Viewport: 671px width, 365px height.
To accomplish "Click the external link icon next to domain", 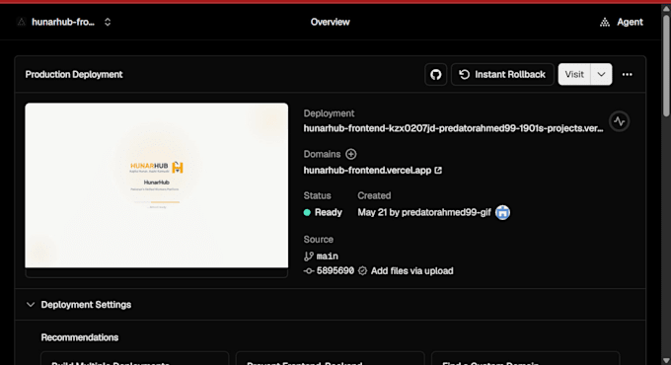I will [438, 171].
